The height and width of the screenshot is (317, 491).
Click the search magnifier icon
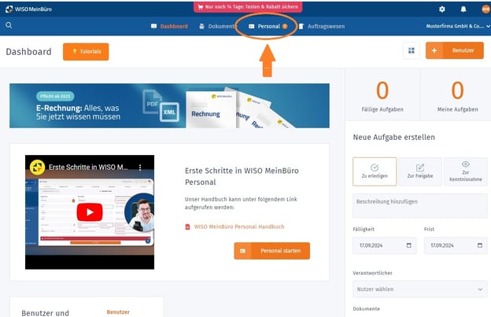tap(9, 26)
